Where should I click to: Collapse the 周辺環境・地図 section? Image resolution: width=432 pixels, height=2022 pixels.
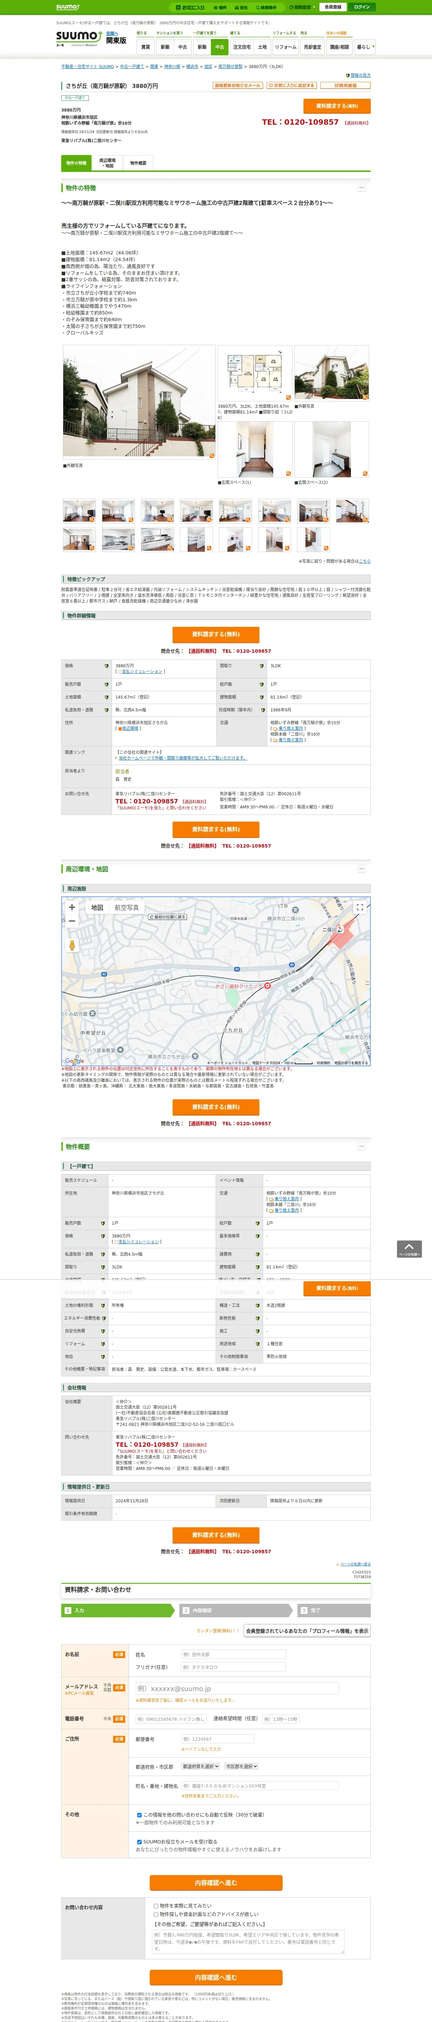point(361,869)
